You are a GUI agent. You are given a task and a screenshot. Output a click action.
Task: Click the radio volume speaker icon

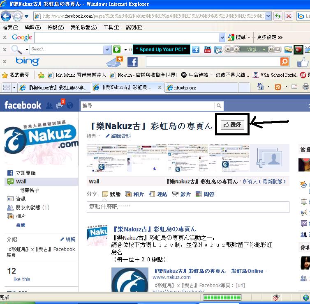click(x=271, y=49)
